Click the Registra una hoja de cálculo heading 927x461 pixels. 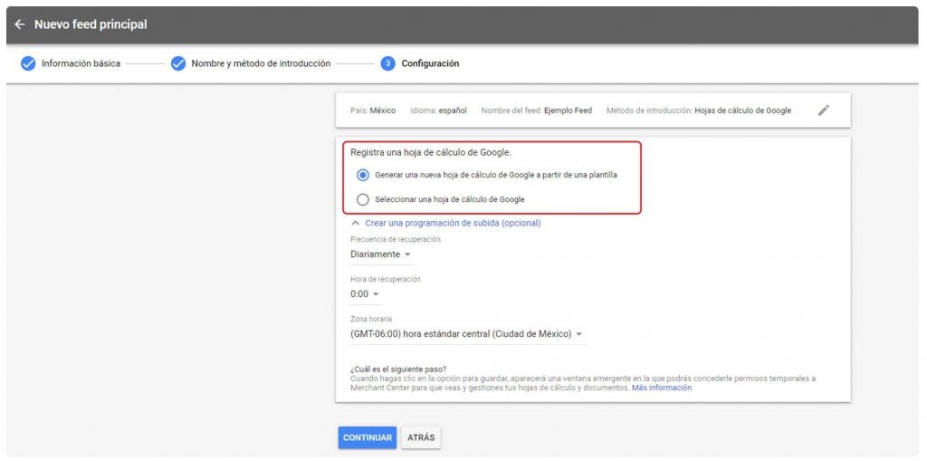tap(431, 153)
